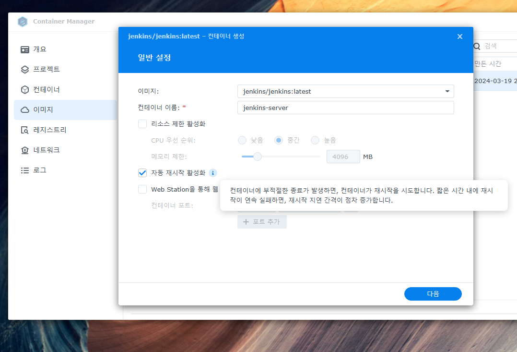Screen dimensions: 517x352
Task: Click the 컨테이너 이름 input field
Action: pyautogui.click(x=345, y=108)
